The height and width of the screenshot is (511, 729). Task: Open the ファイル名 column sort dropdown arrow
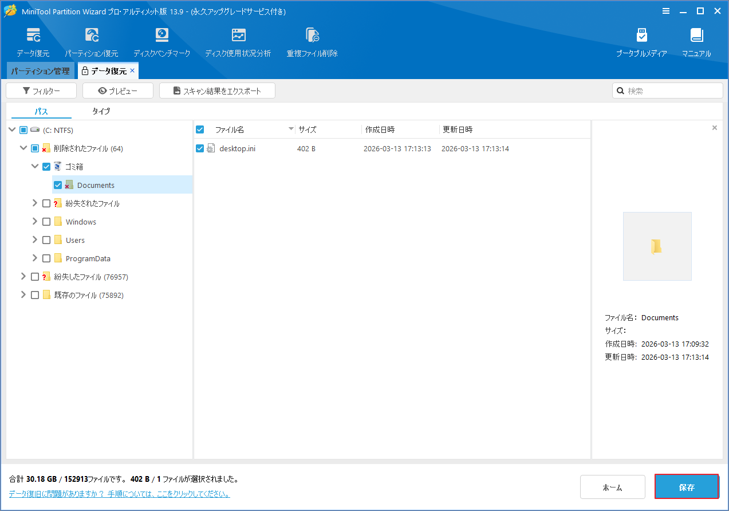point(291,129)
